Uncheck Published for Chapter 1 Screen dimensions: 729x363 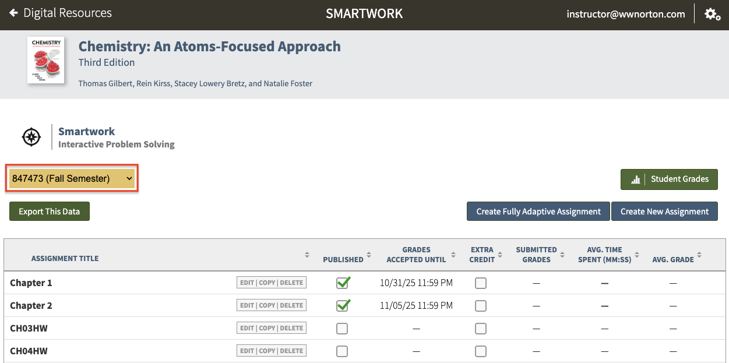(343, 283)
